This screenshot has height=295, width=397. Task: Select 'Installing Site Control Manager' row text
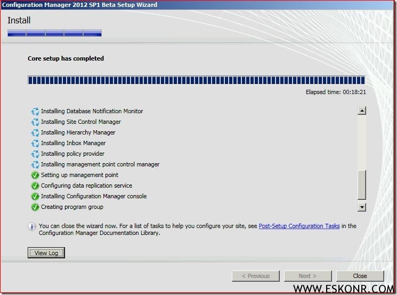81,122
